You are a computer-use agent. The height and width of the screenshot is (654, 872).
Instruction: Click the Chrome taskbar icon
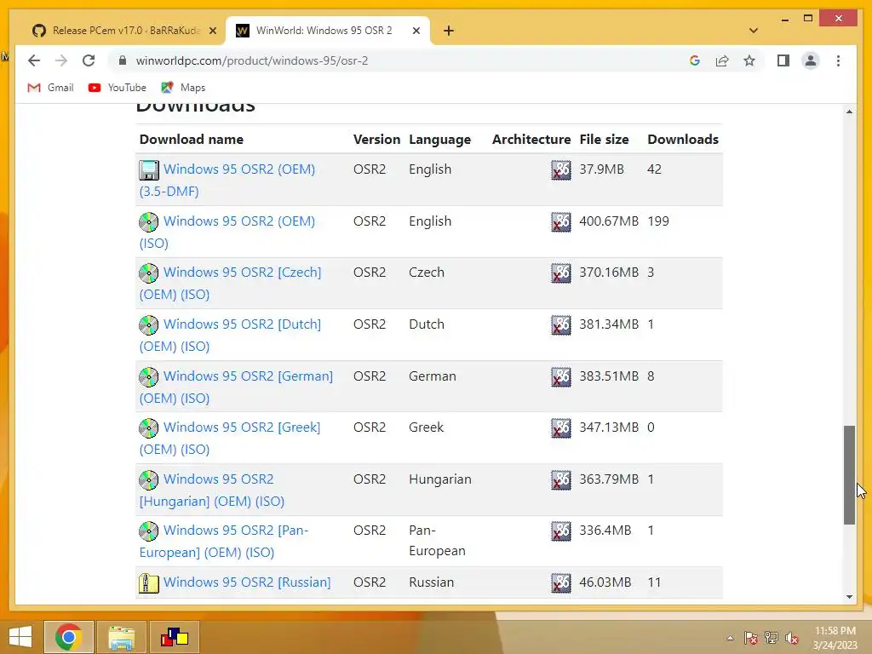point(69,637)
